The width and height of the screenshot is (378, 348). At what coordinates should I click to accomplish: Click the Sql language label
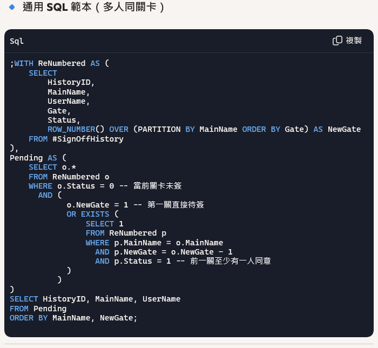(17, 41)
